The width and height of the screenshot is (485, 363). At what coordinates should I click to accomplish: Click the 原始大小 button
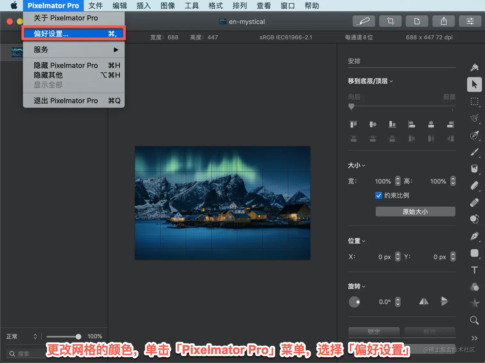click(x=415, y=212)
